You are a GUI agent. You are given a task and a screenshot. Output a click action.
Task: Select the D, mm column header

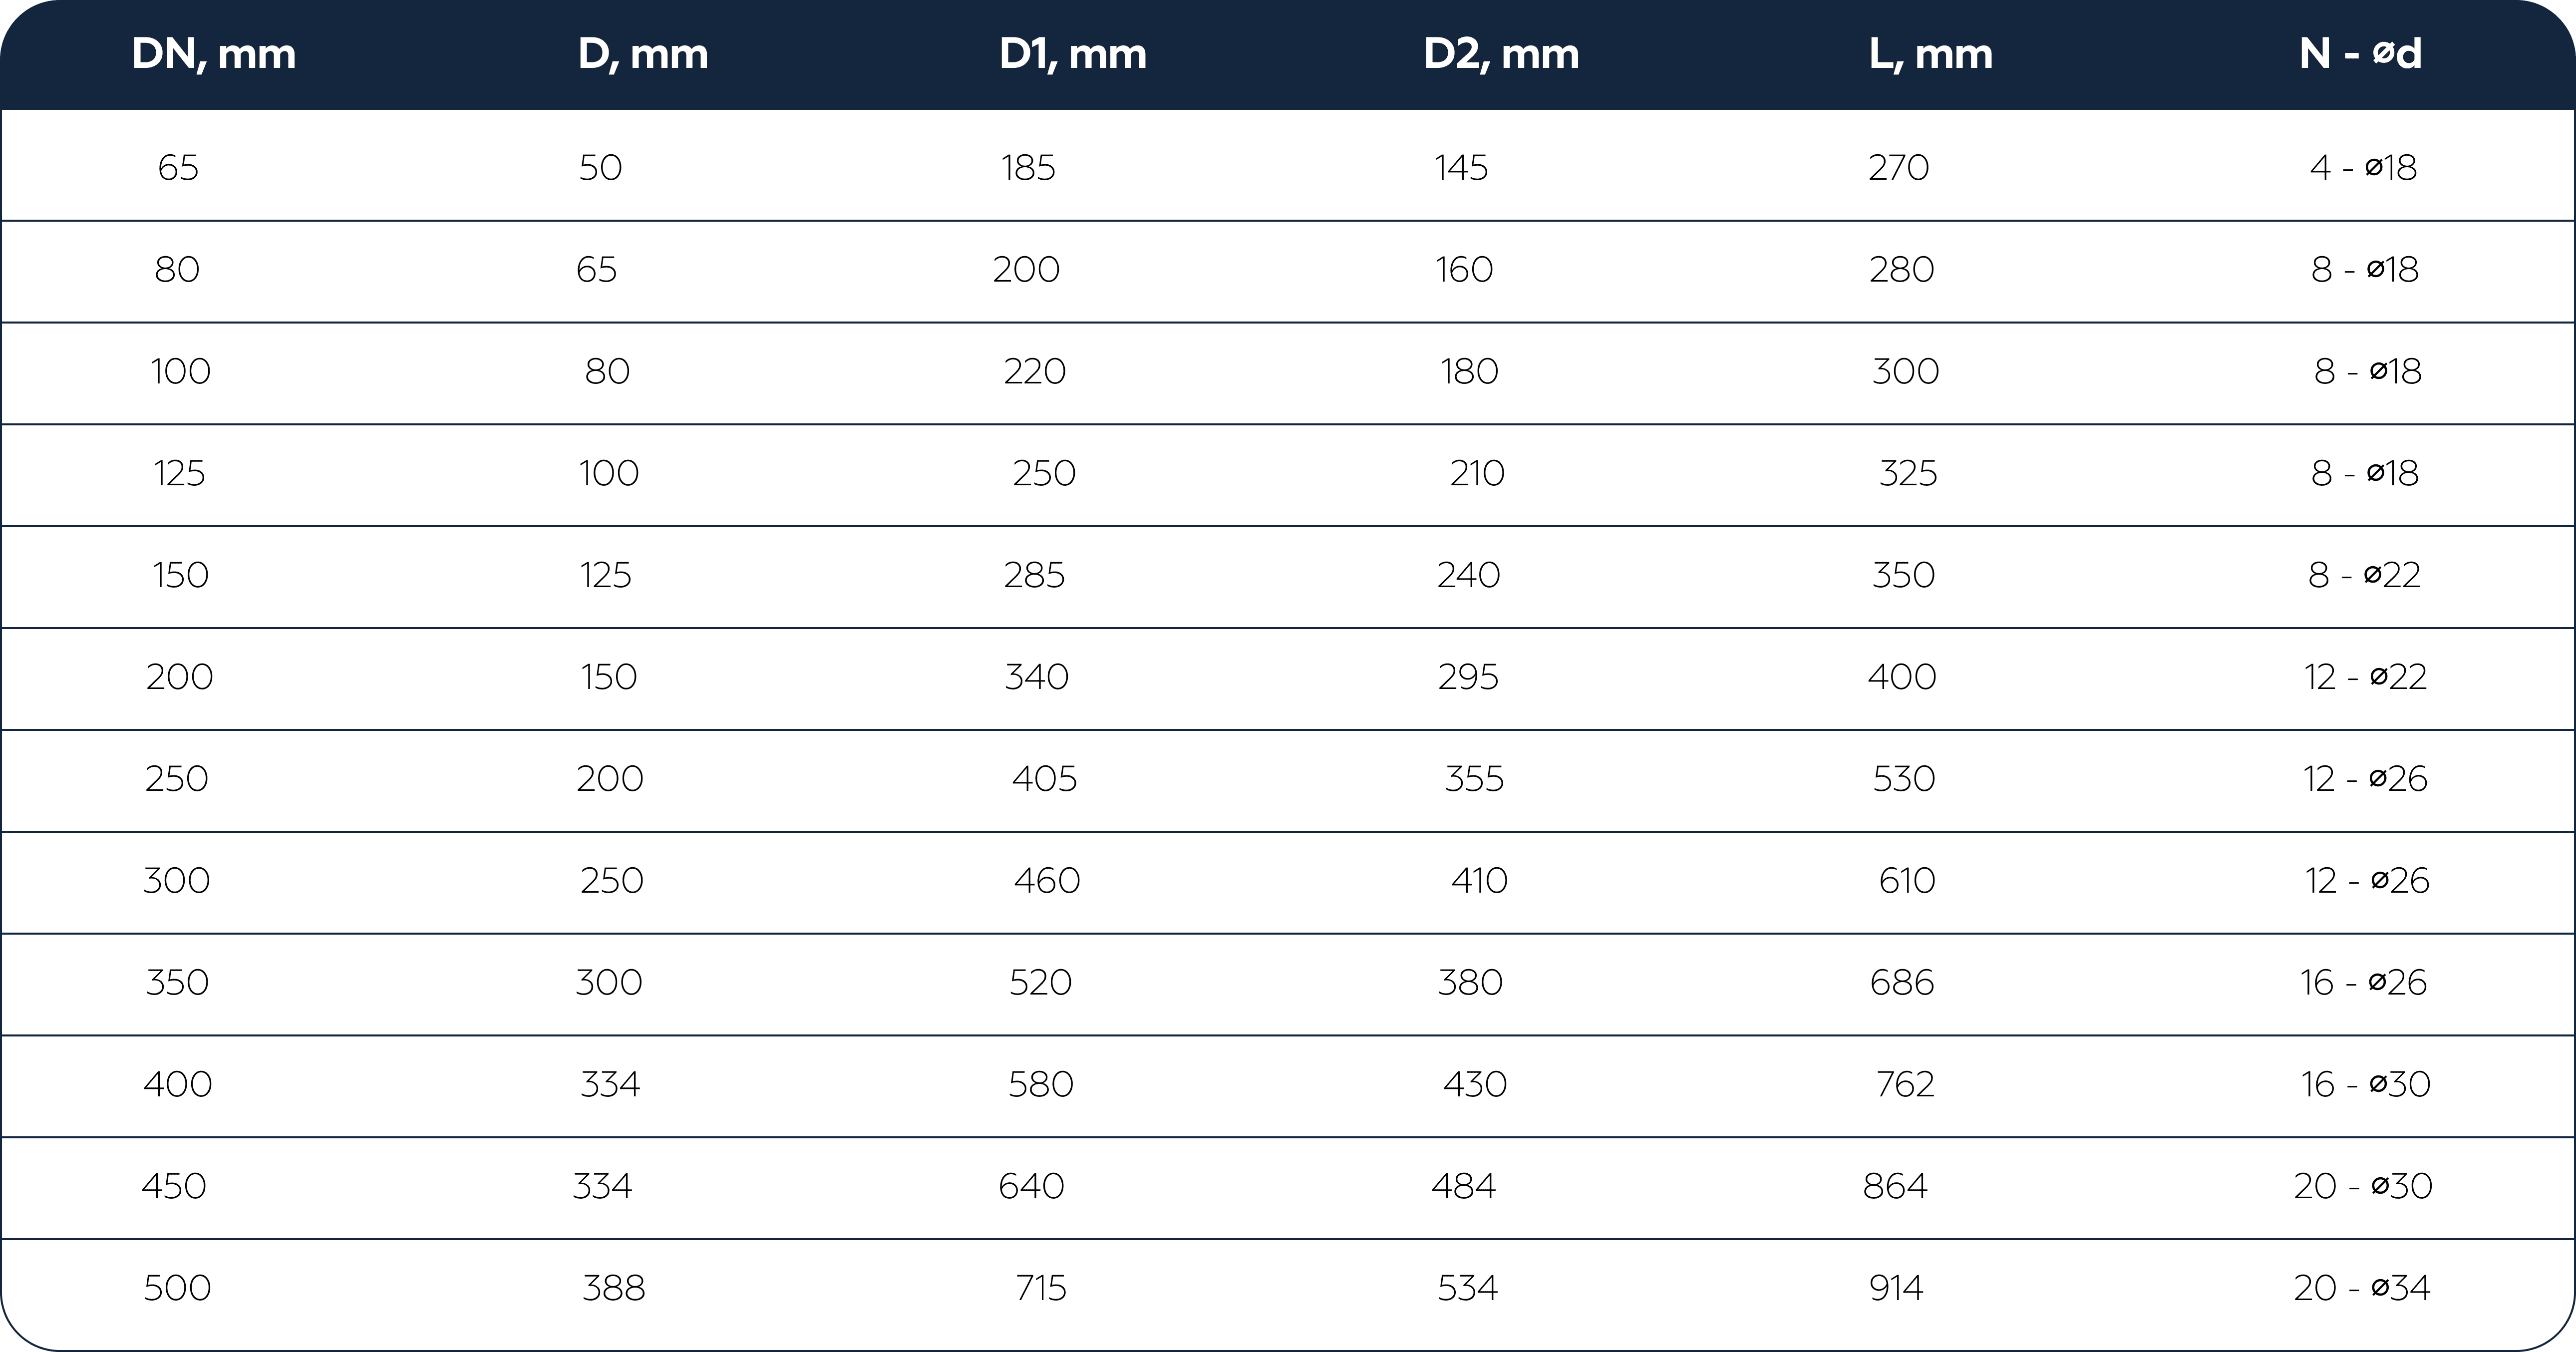[x=643, y=55]
